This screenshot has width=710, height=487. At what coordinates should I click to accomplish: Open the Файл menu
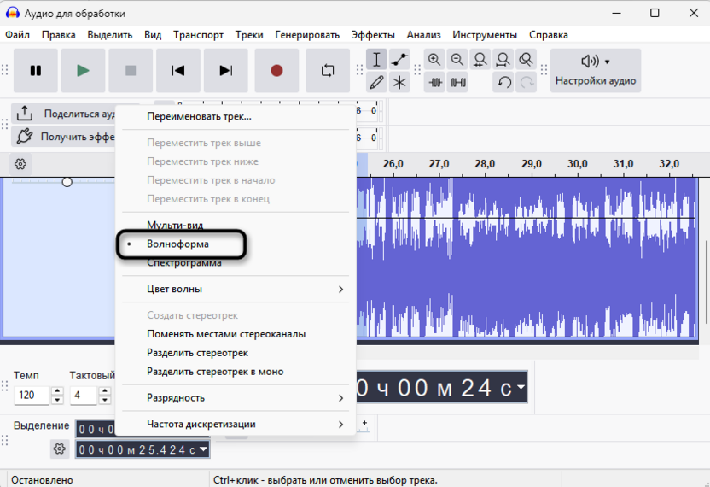(17, 35)
